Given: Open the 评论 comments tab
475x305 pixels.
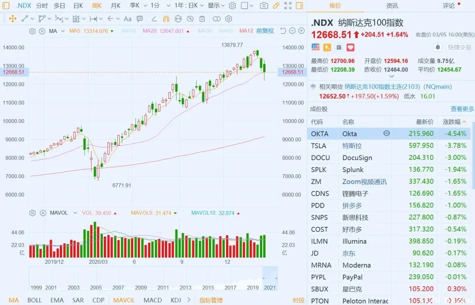Looking at the screenshot, I should [449, 5].
